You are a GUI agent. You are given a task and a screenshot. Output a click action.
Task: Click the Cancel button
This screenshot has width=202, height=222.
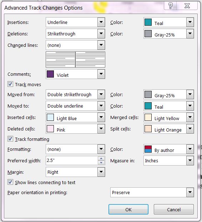click(174, 209)
